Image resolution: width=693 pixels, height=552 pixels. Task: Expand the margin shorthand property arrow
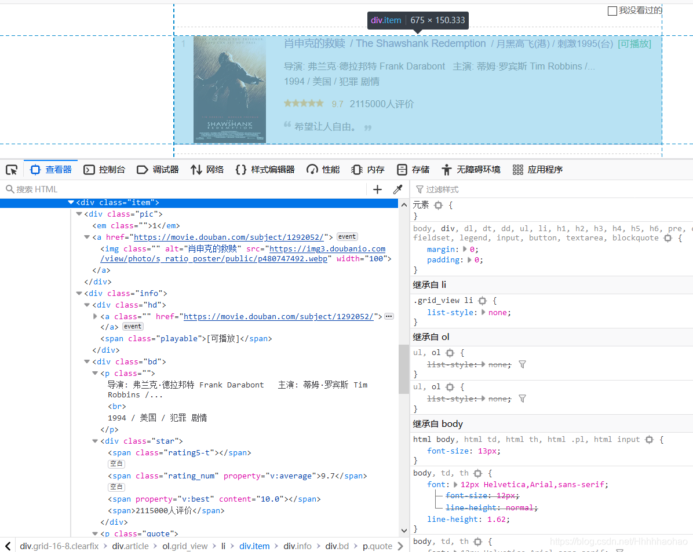click(465, 249)
